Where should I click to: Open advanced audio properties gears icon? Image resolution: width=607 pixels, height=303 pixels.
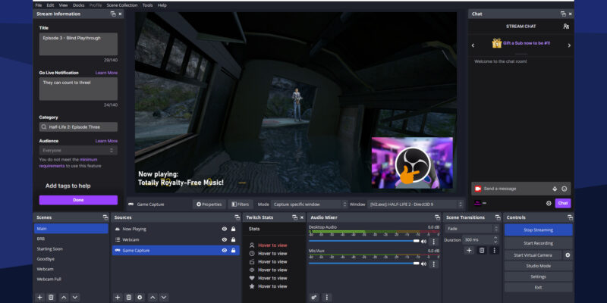coord(314,297)
